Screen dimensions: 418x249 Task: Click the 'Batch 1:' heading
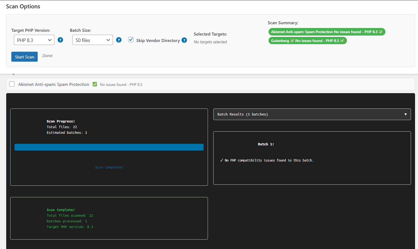266,144
